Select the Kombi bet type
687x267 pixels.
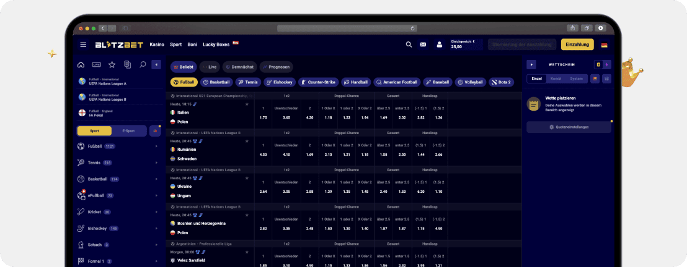(556, 78)
